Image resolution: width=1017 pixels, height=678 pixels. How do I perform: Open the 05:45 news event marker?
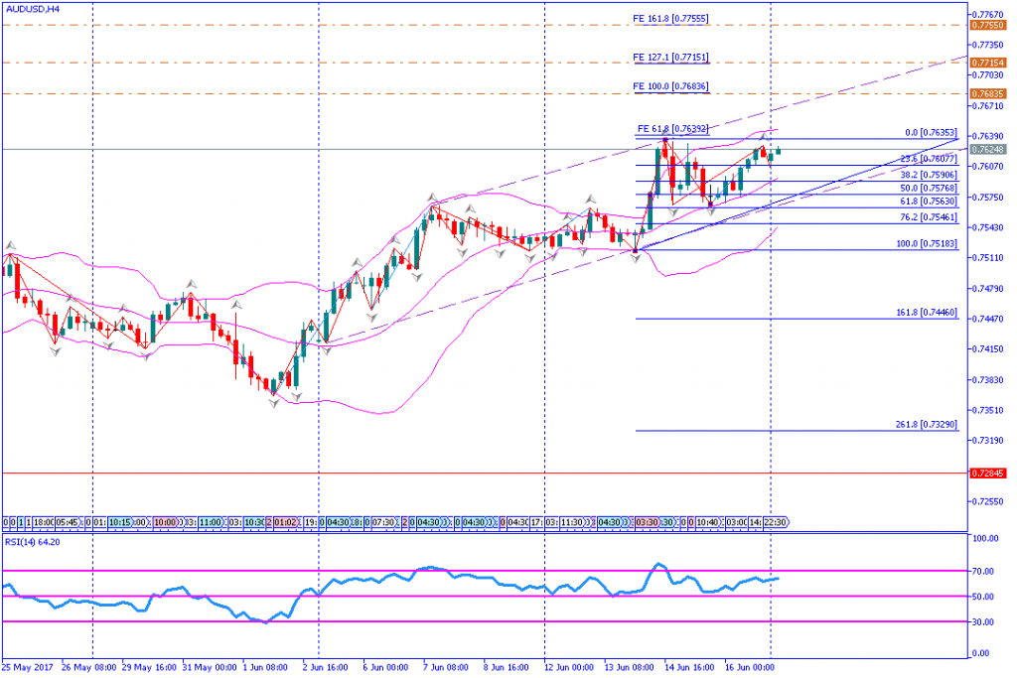(x=67, y=522)
